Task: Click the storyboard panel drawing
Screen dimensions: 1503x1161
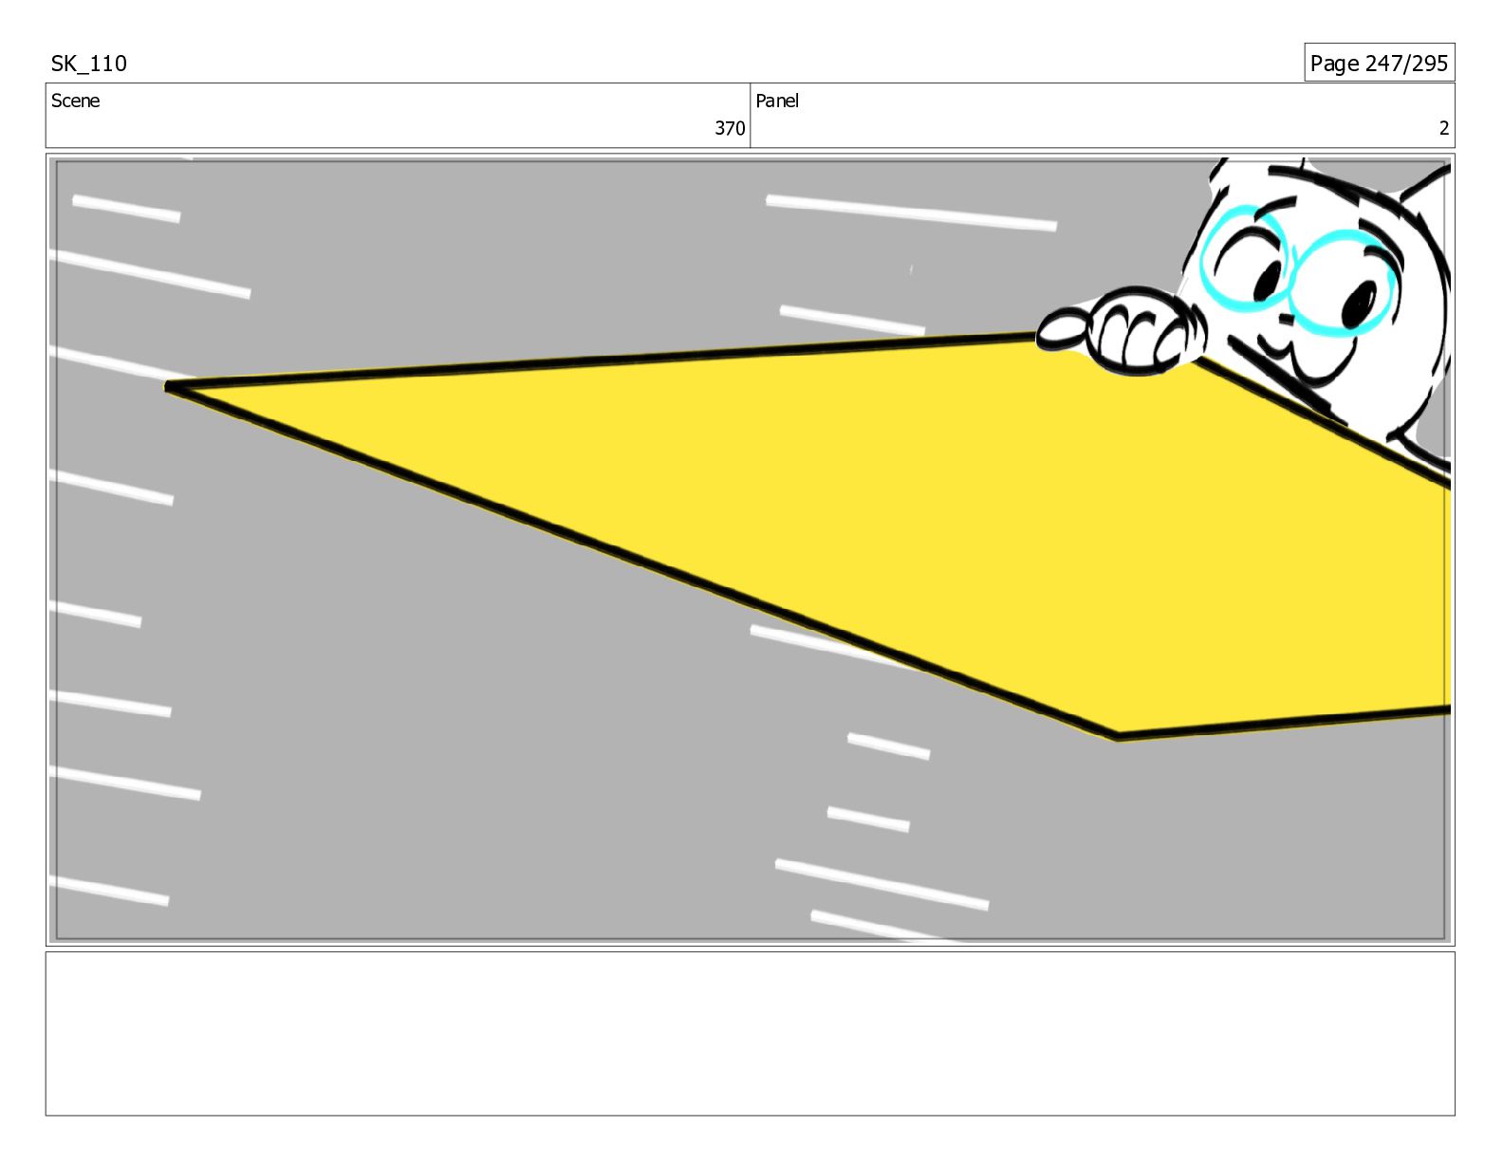Action: 751,549
